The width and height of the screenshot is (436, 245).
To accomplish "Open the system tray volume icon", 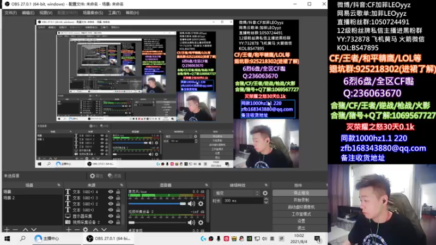I will click(264, 238).
